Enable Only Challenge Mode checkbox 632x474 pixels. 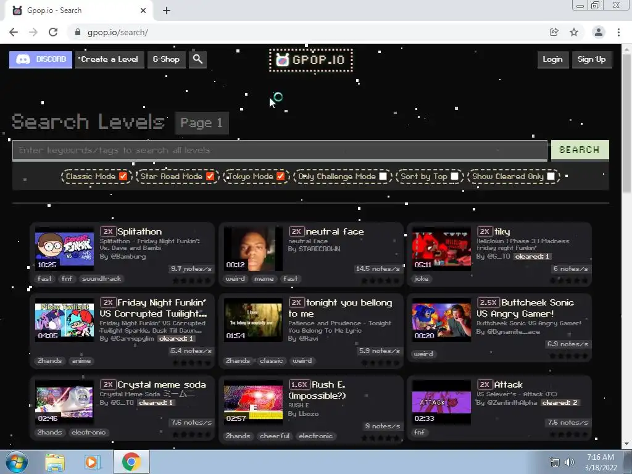383,177
